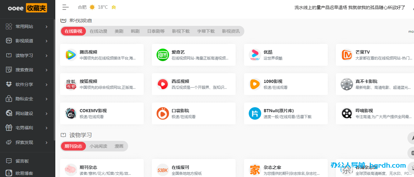
Task: Click the Xigua Video (西瓜视频) icon
Action: coord(163,84)
